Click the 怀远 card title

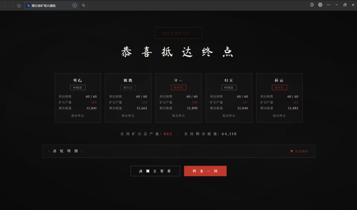click(x=279, y=80)
